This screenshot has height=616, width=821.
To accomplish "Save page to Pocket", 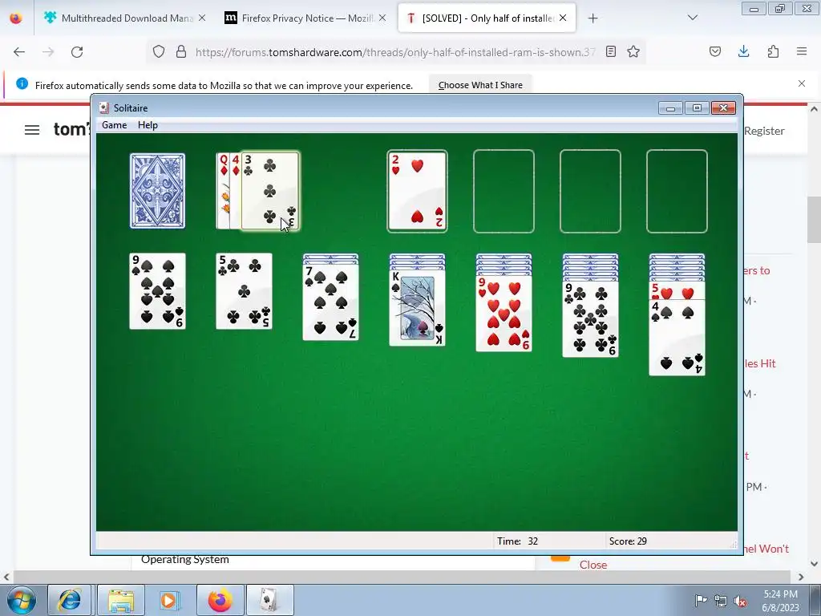I will 715,52.
